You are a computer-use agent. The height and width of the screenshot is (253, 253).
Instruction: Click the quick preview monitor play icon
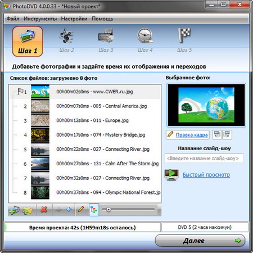point(171,174)
